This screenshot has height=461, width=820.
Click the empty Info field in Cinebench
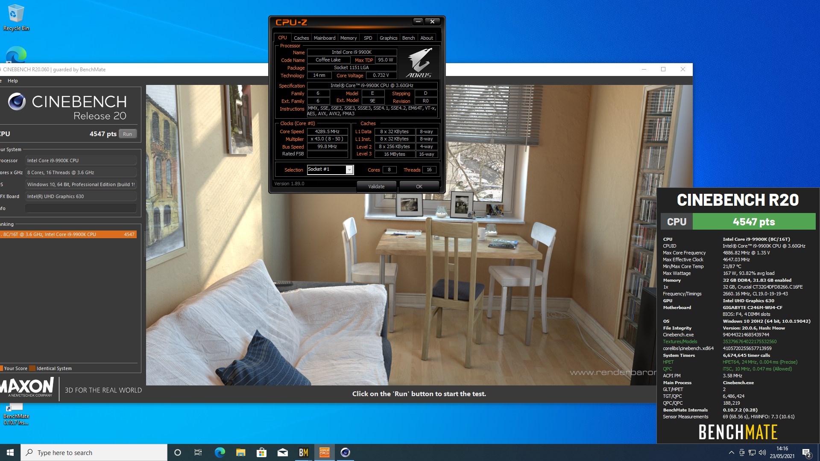coord(81,208)
